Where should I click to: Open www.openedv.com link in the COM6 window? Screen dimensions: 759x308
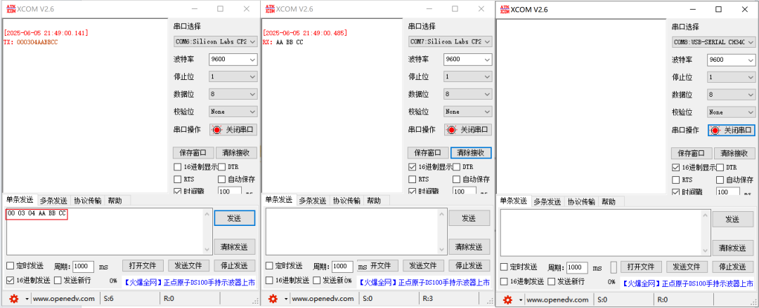65,299
